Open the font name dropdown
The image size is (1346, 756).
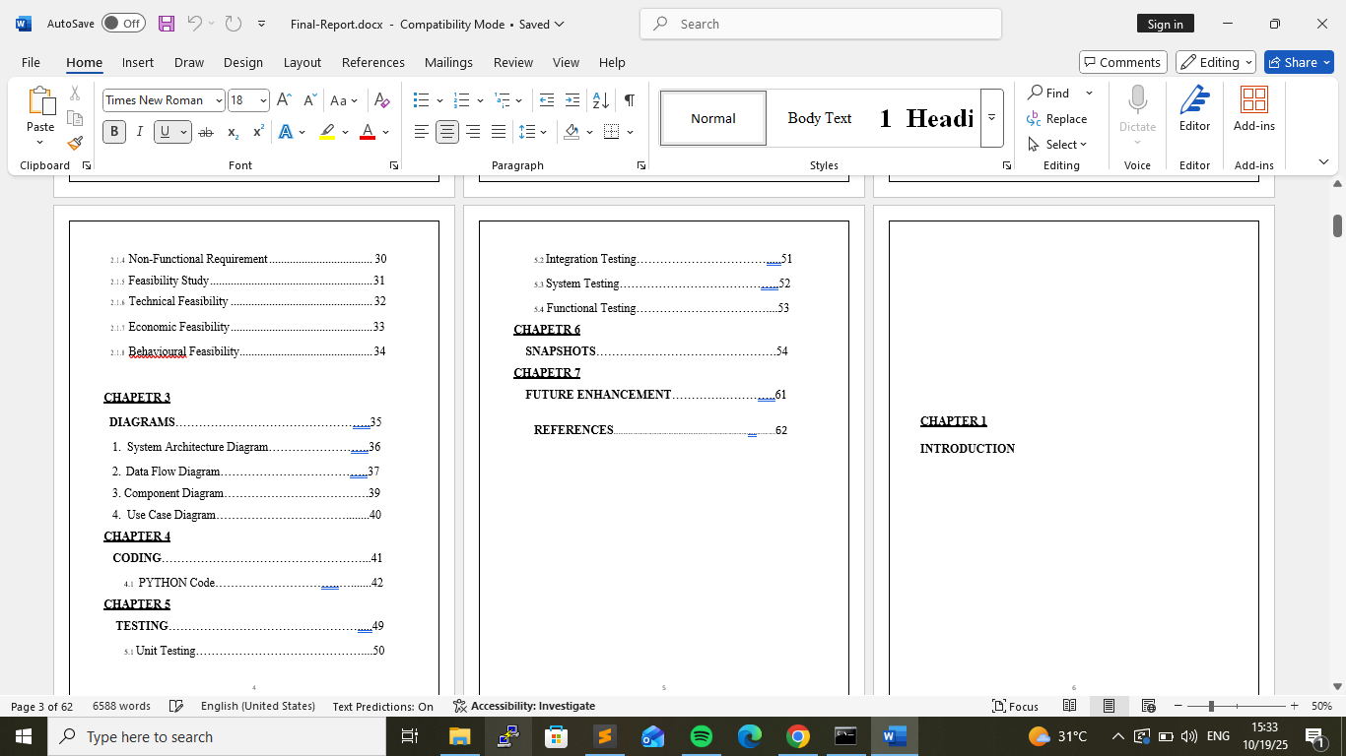(217, 100)
